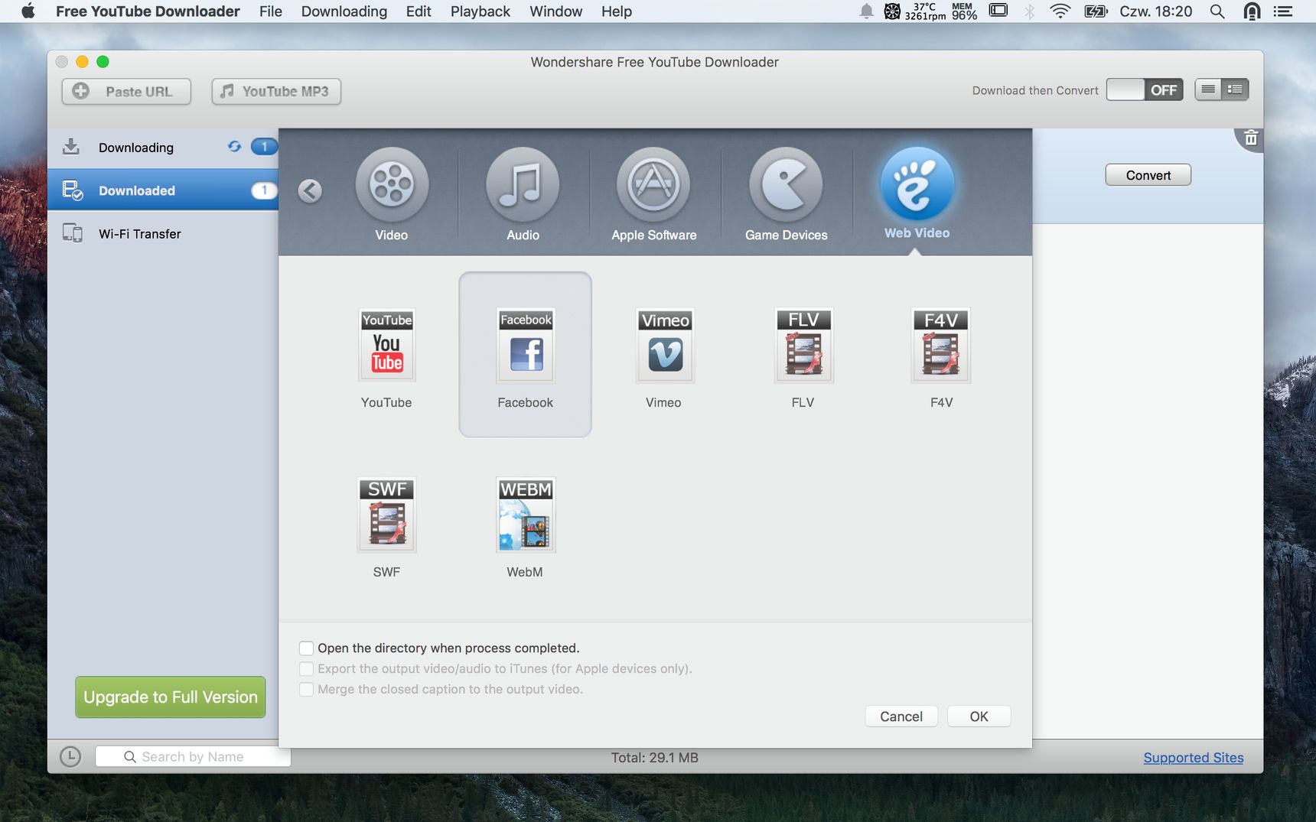Switch to compact list view
Viewport: 1316px width, 822px height.
tap(1208, 89)
